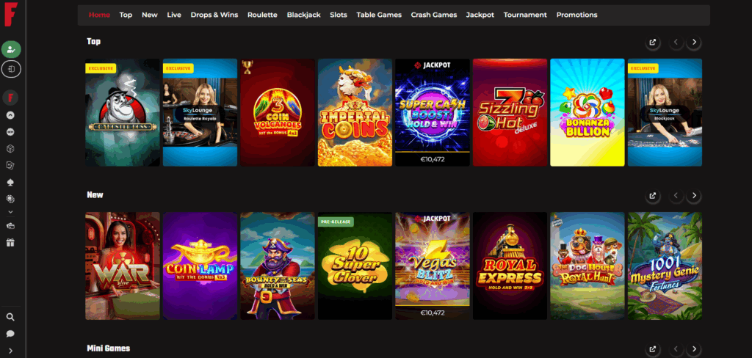The height and width of the screenshot is (358, 752).
Task: Open the Crash Games tab
Action: coord(434,15)
